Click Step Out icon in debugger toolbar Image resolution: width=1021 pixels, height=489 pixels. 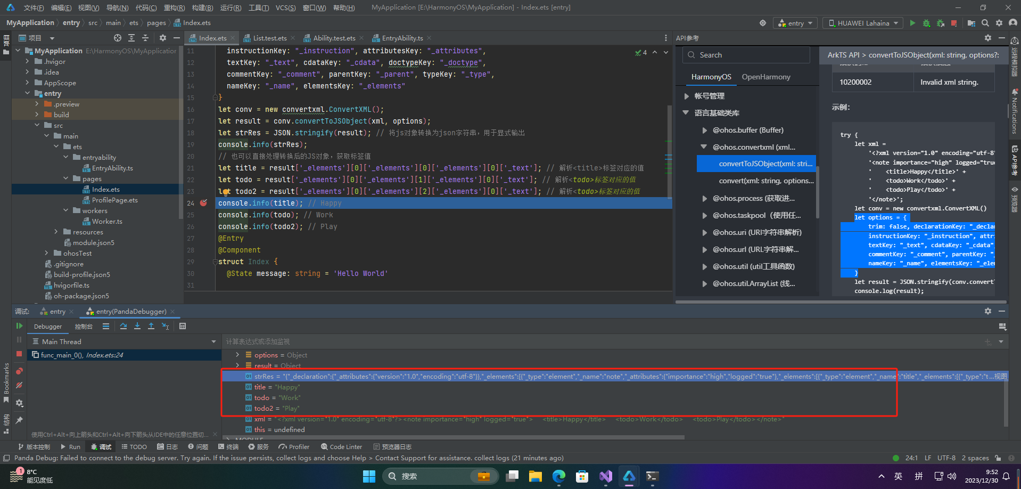[x=151, y=326]
